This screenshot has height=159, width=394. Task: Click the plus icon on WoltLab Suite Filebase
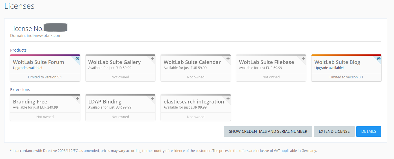[303, 59]
